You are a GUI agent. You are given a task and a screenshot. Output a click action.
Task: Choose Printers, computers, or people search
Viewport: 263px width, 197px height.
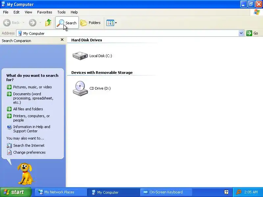32,118
